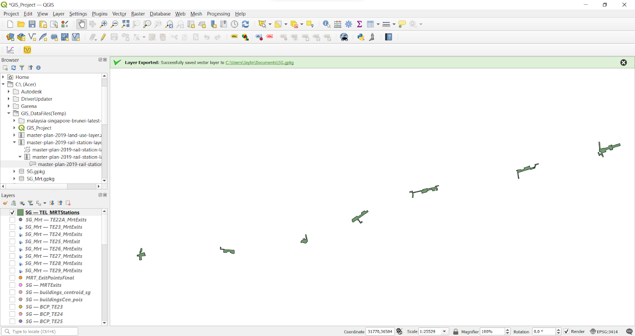The image size is (635, 336).
Task: Open the exported SG.gpkg file path link
Action: point(260,63)
